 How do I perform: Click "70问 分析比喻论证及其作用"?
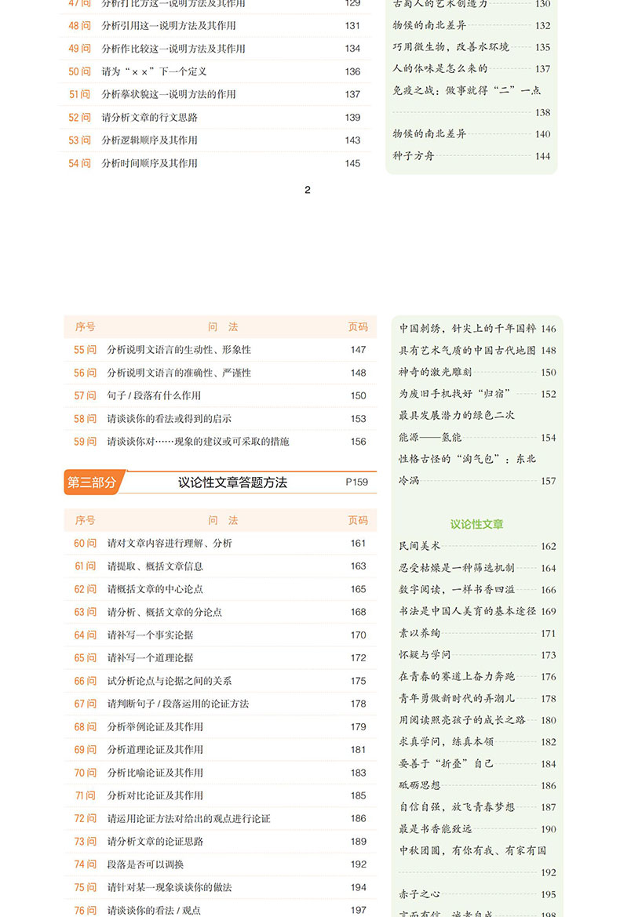[x=220, y=773]
